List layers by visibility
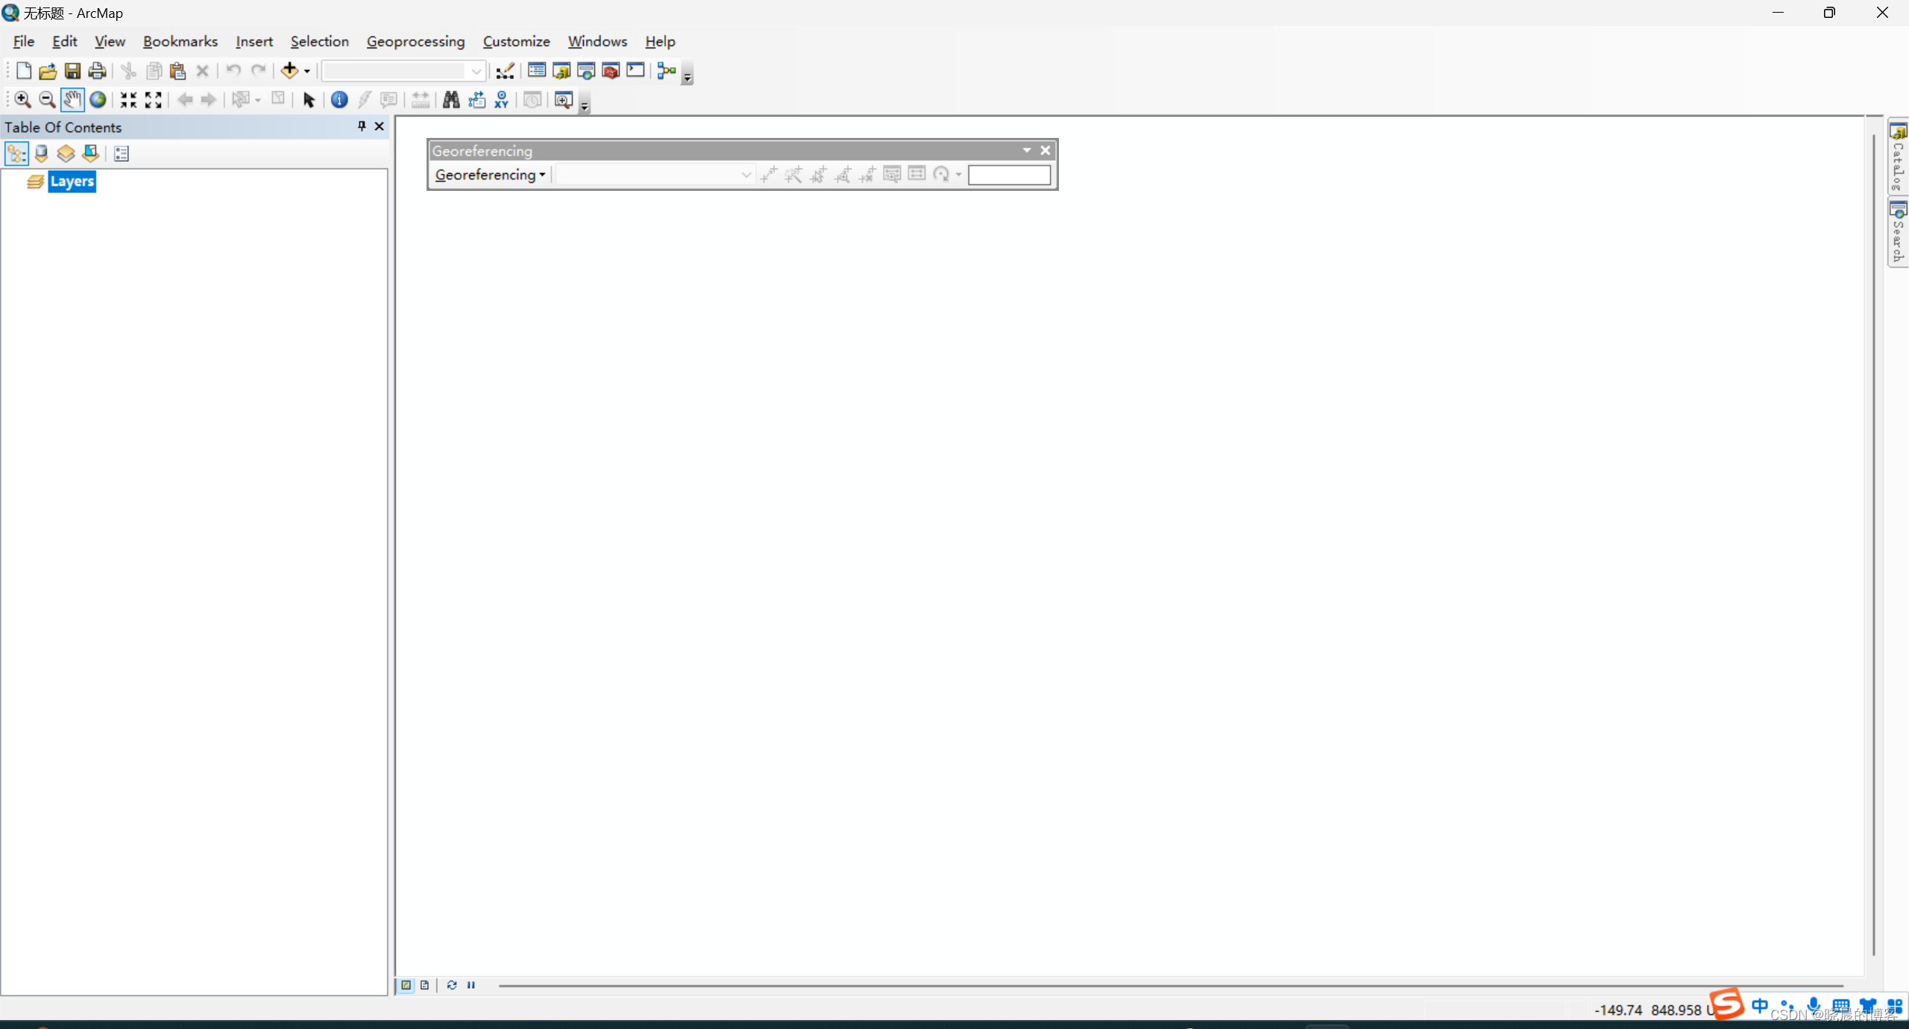The width and height of the screenshot is (1909, 1029). pos(66,154)
